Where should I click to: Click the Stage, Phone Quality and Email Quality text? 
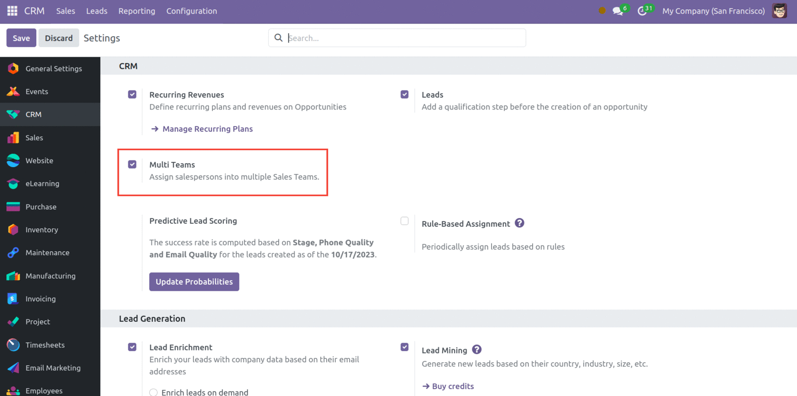[261, 248]
